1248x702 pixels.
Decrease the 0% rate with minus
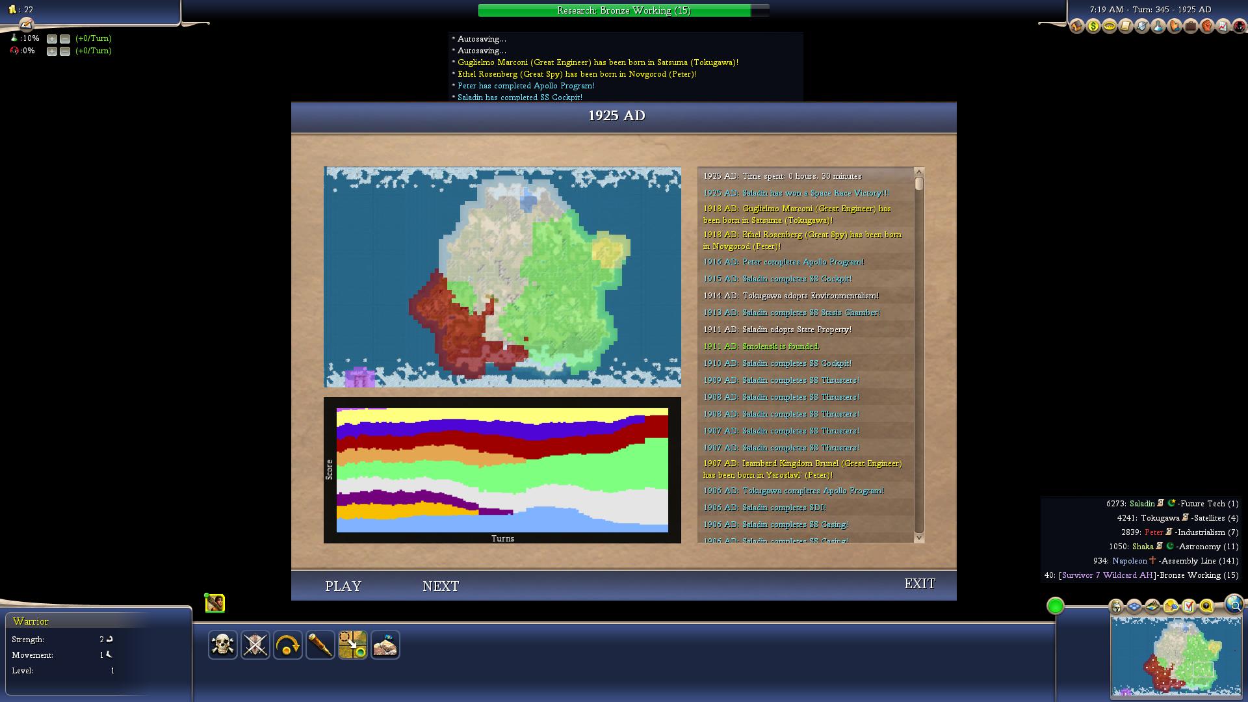click(65, 51)
